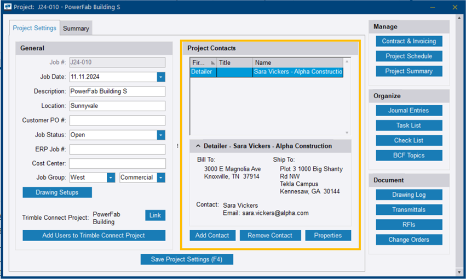Collapse the Detailer contact details section
The width and height of the screenshot is (466, 279).
(197, 146)
